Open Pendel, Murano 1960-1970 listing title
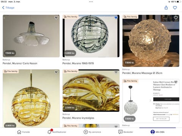 pyautogui.click(x=78, y=63)
